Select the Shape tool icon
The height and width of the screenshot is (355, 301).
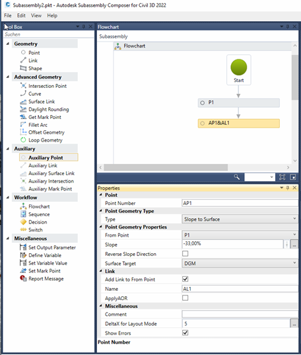point(23,68)
